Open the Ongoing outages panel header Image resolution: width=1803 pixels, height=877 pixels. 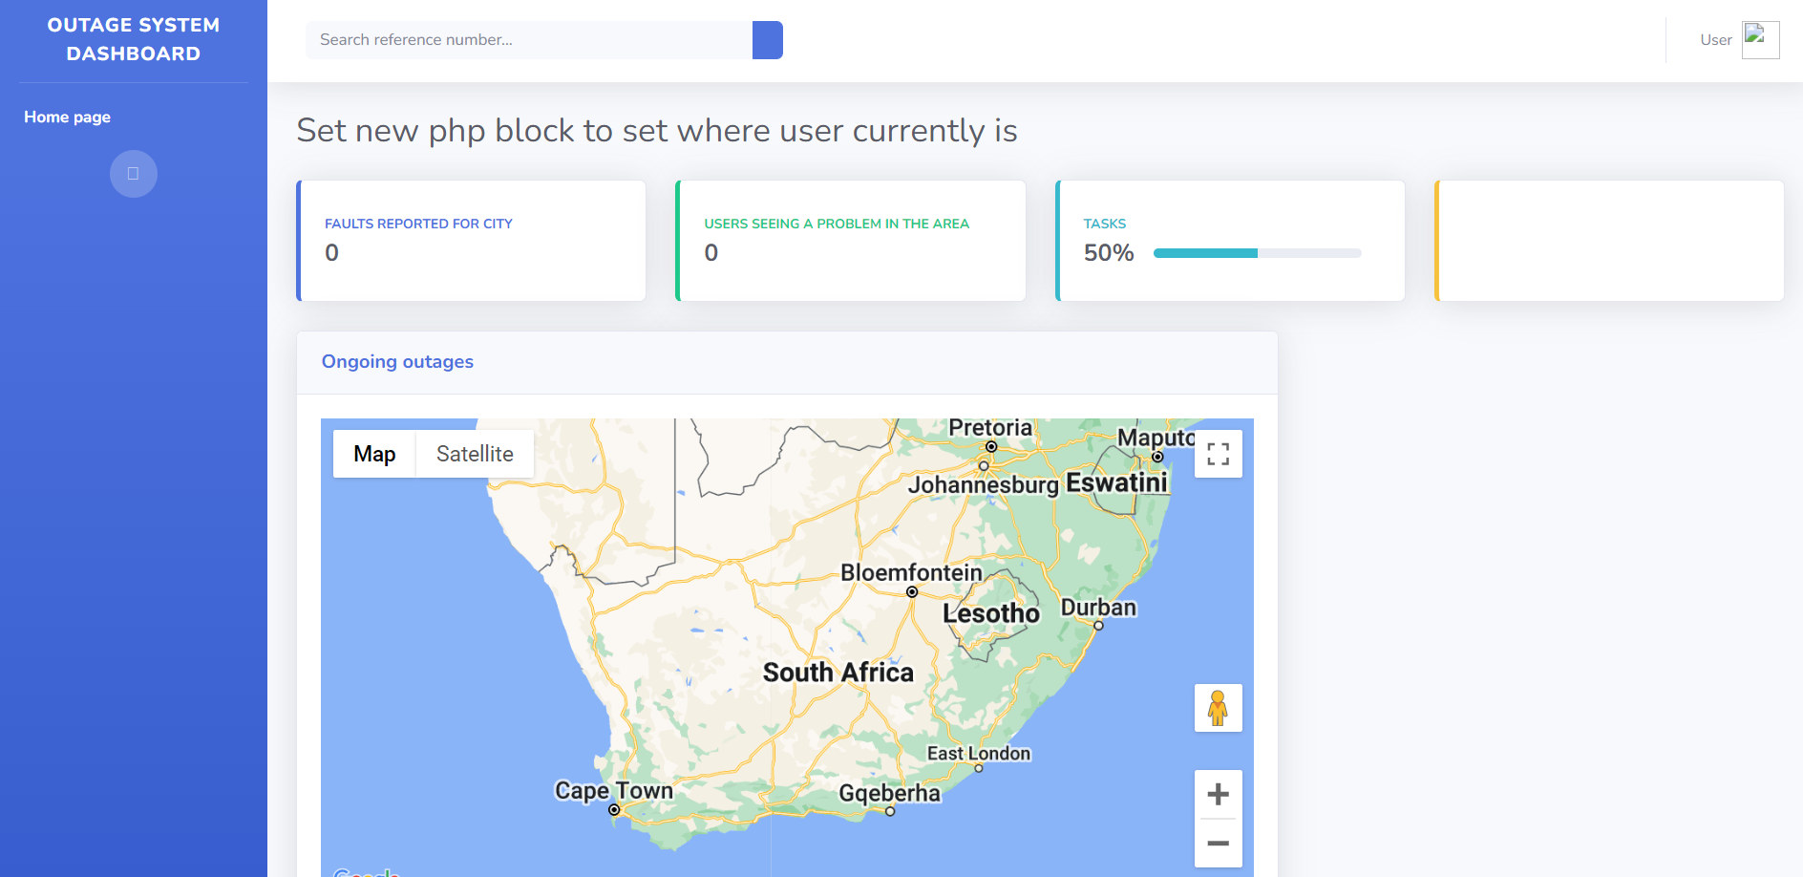[x=397, y=361]
